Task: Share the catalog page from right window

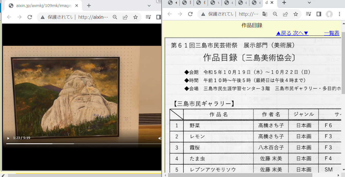Action: coord(285,14)
